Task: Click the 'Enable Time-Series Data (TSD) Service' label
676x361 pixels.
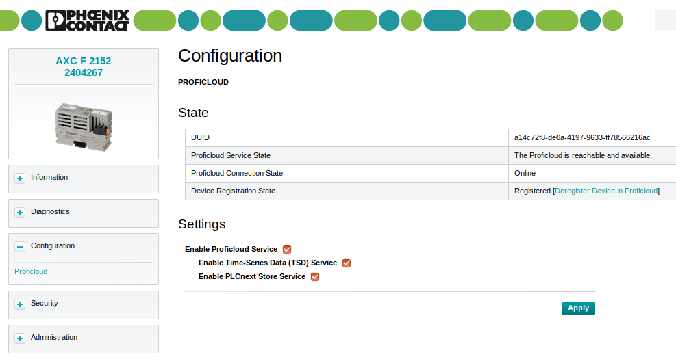Action: (x=268, y=263)
